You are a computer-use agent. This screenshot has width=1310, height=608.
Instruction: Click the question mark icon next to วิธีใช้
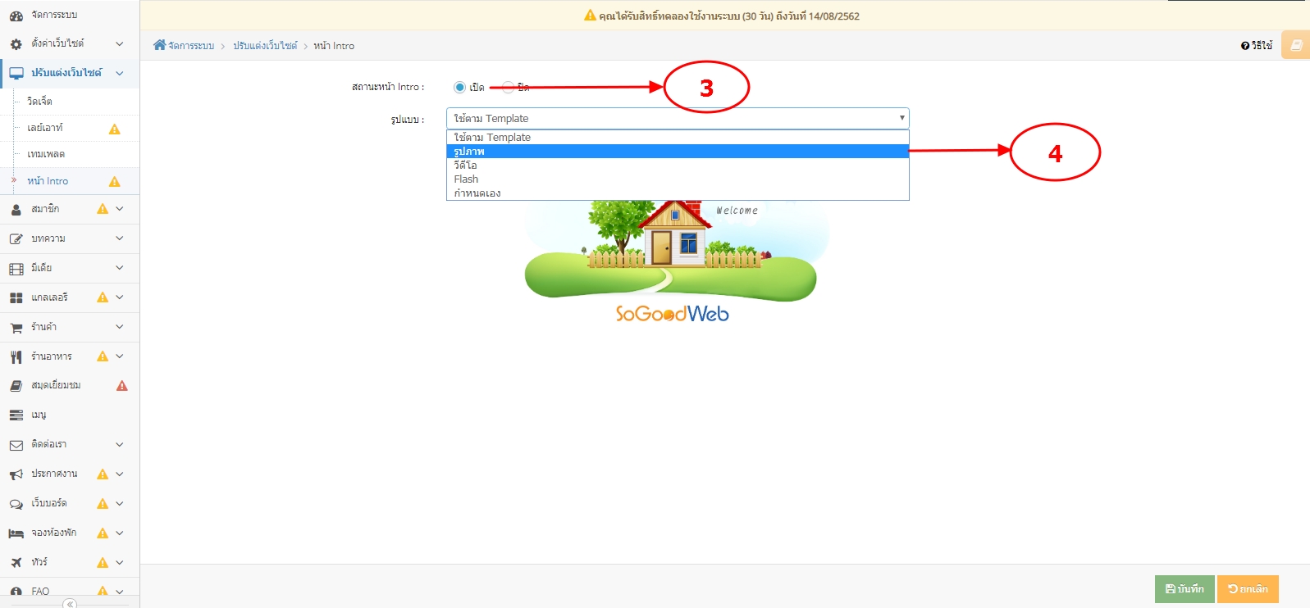click(1245, 46)
